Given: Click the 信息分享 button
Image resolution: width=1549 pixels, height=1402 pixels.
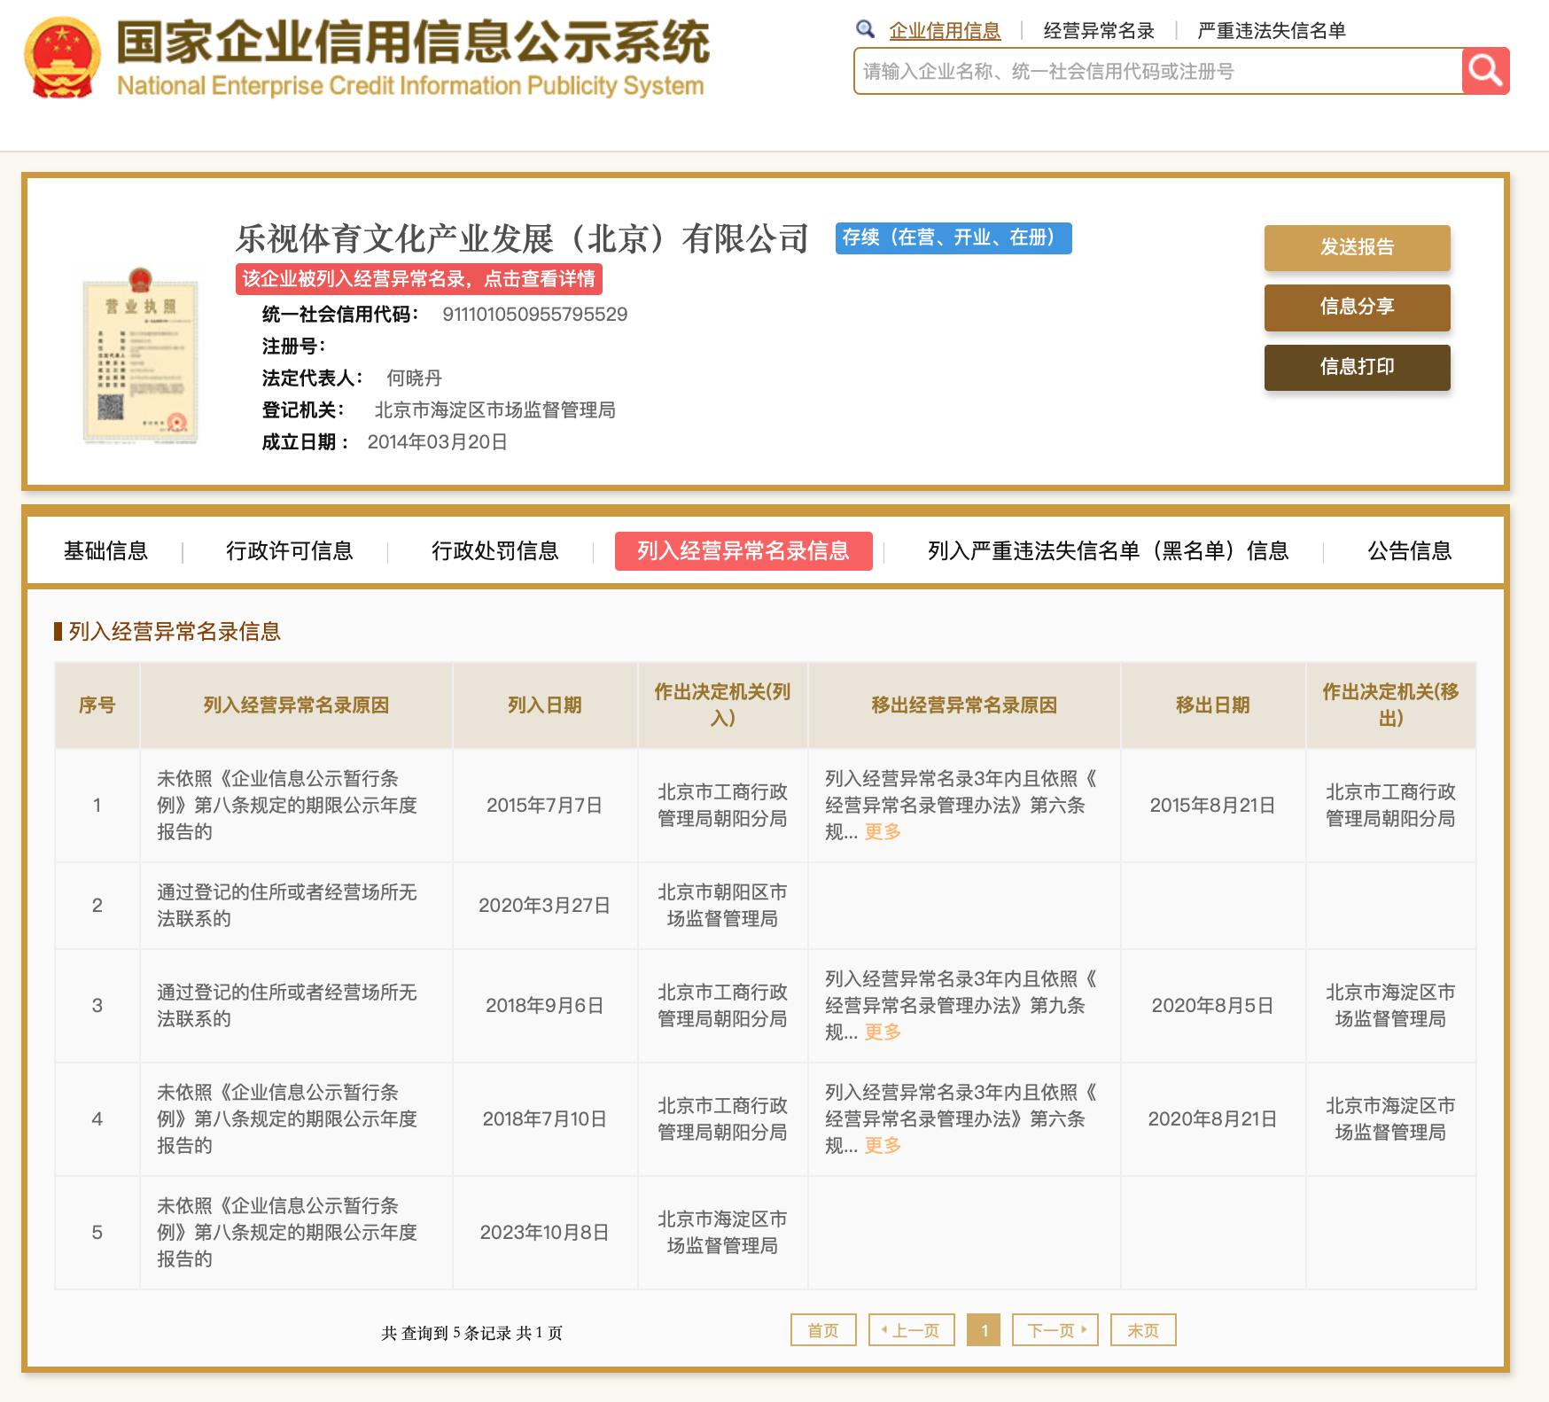Looking at the screenshot, I should (x=1357, y=307).
